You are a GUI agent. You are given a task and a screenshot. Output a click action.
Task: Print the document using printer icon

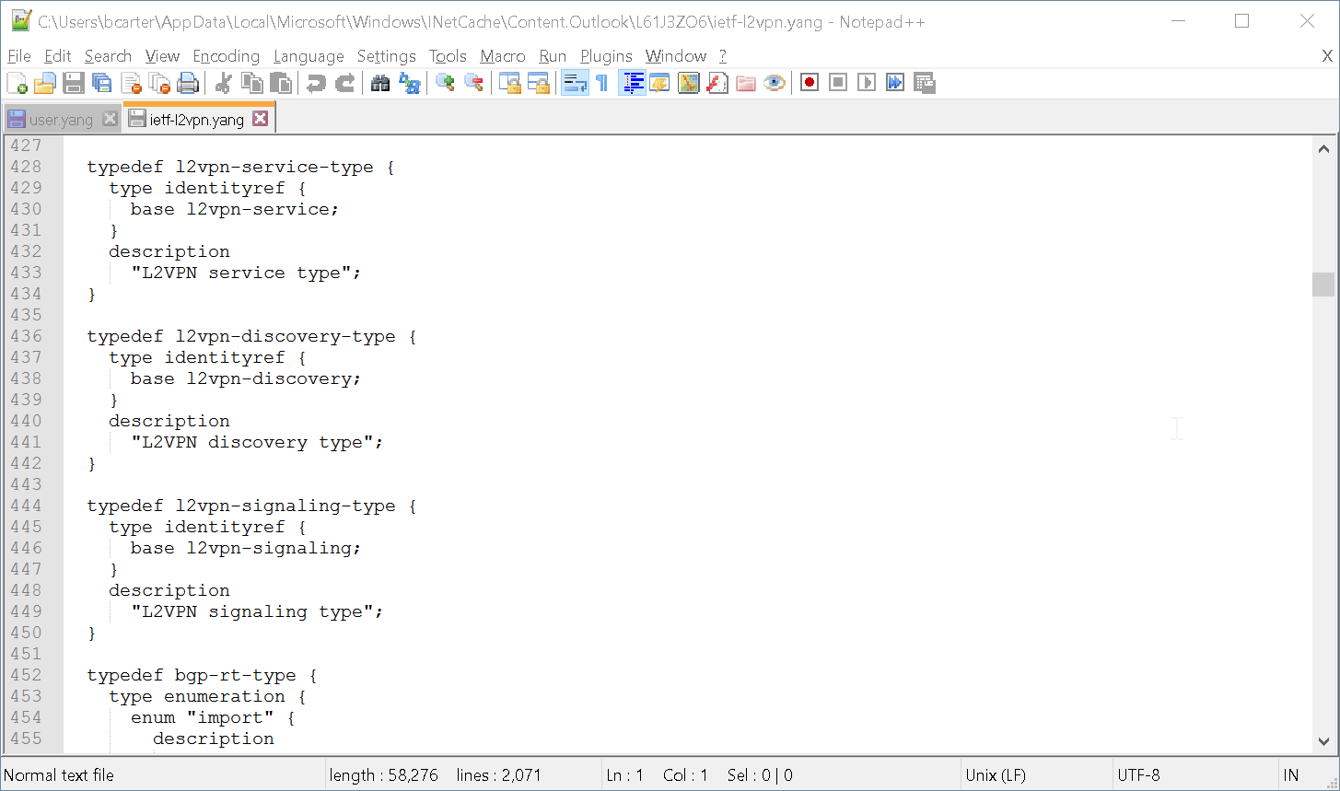[188, 83]
